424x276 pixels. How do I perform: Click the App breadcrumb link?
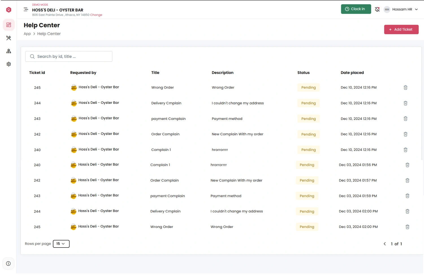pos(27,34)
